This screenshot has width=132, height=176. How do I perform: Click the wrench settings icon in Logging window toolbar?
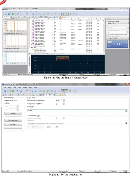click(59, 91)
